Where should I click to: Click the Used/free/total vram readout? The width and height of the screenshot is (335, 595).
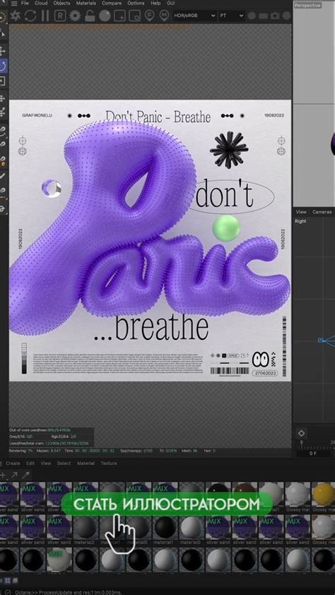click(x=49, y=443)
